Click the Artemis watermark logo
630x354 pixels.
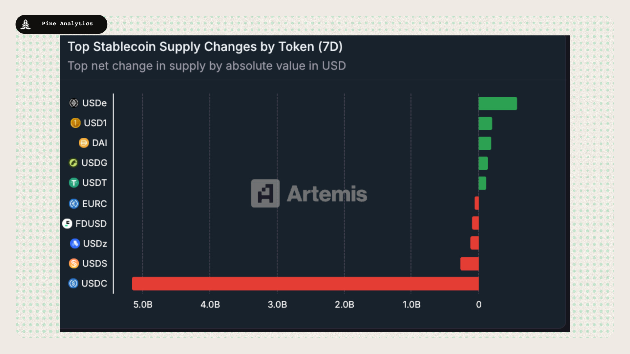tap(309, 193)
